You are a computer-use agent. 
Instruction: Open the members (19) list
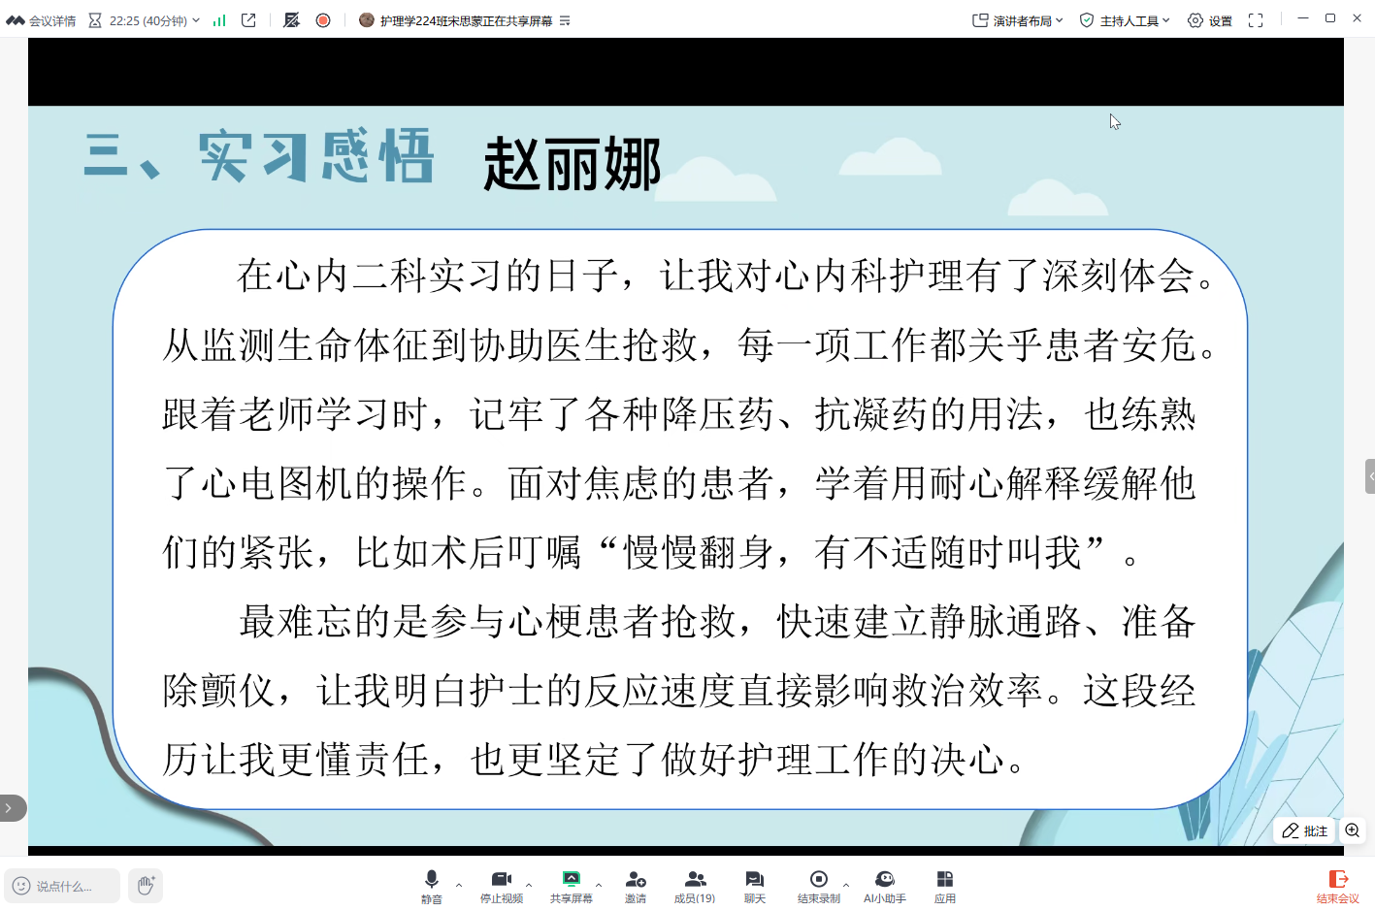[695, 885]
